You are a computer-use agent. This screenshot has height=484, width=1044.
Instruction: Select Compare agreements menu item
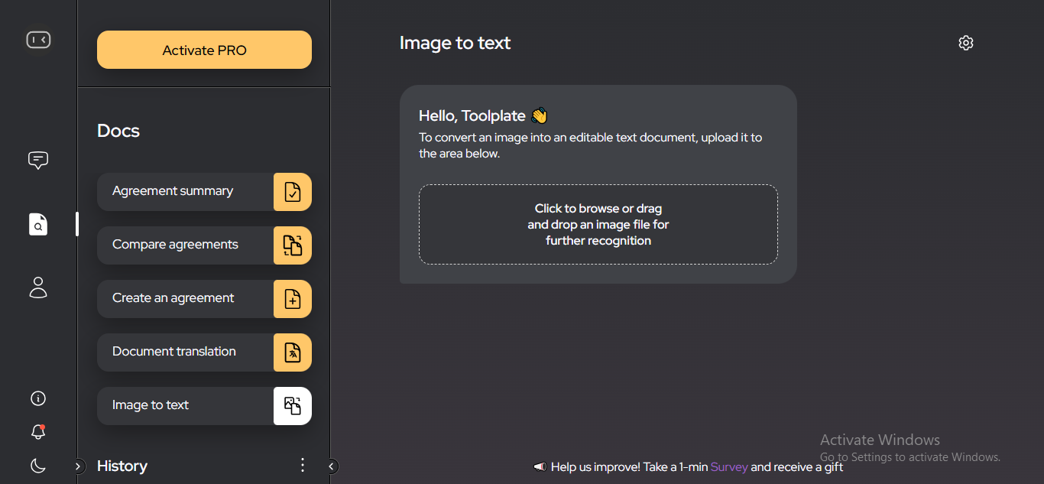(x=204, y=245)
